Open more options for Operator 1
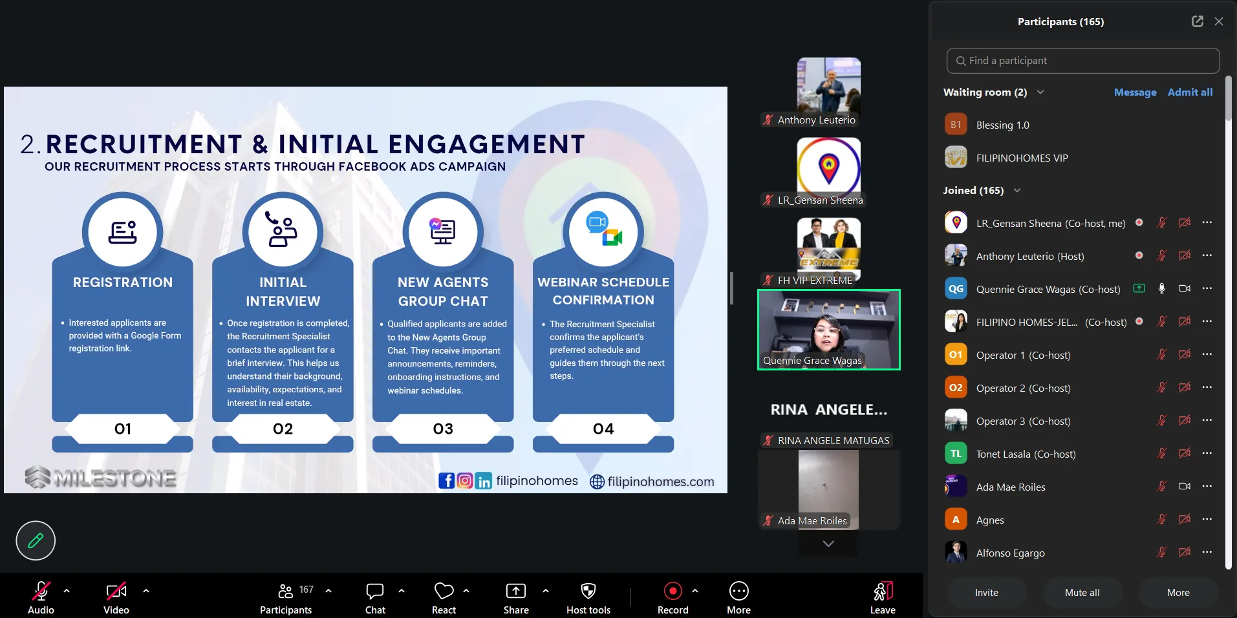1237x618 pixels. [1207, 354]
